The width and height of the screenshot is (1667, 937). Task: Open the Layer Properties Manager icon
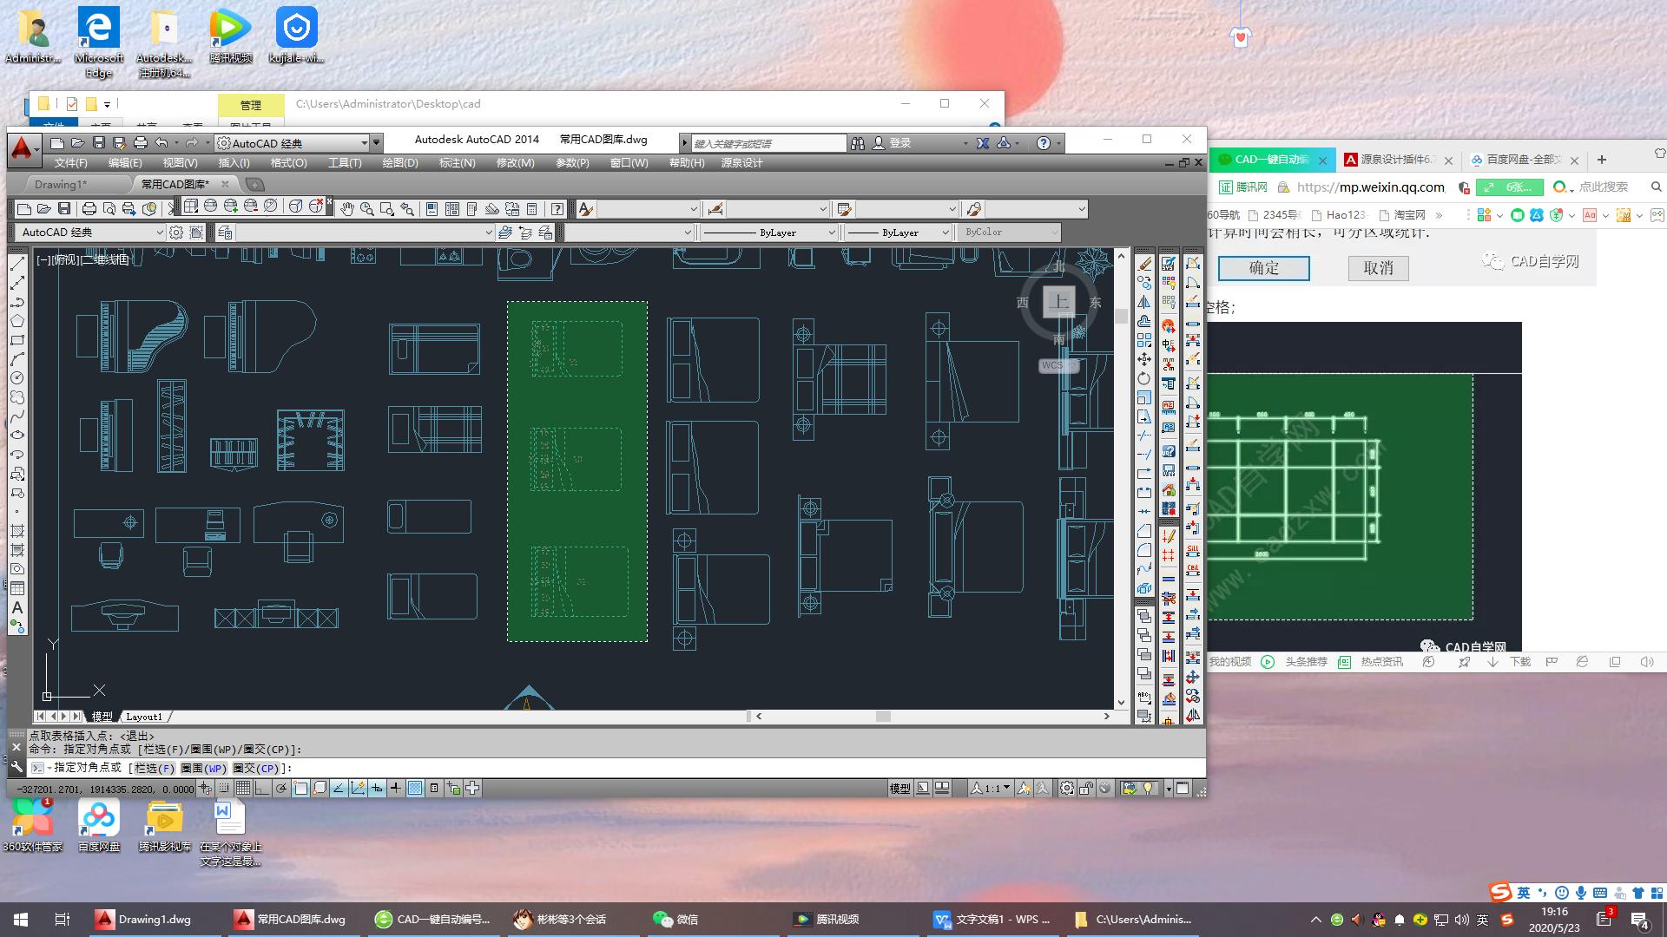pos(226,233)
